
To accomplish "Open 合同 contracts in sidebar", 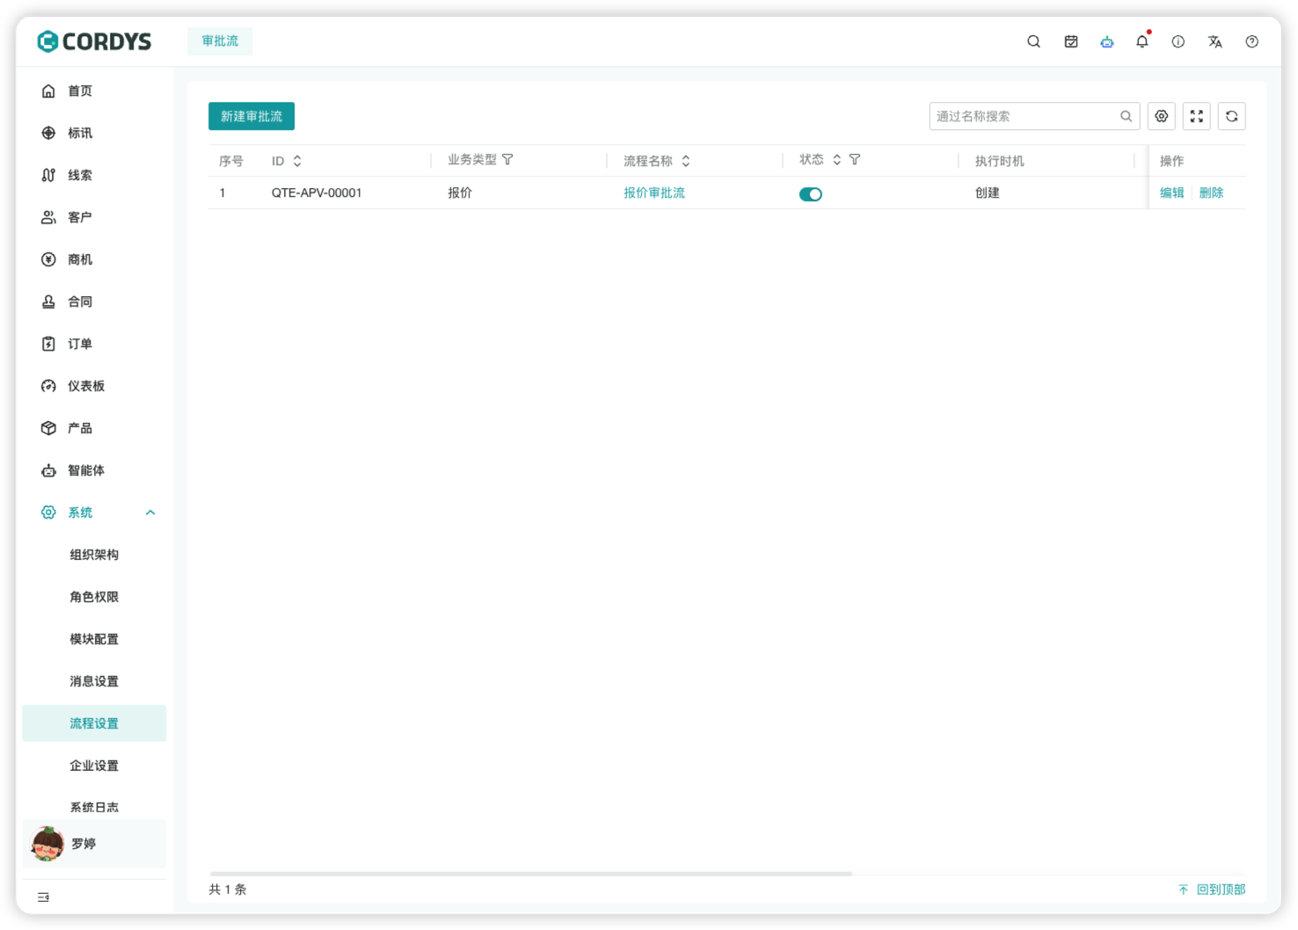I will (94, 302).
